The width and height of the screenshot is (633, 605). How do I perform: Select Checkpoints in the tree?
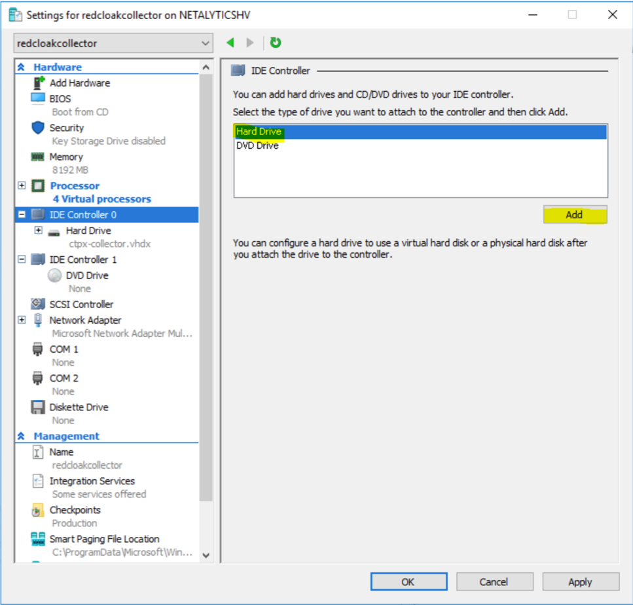(x=75, y=510)
